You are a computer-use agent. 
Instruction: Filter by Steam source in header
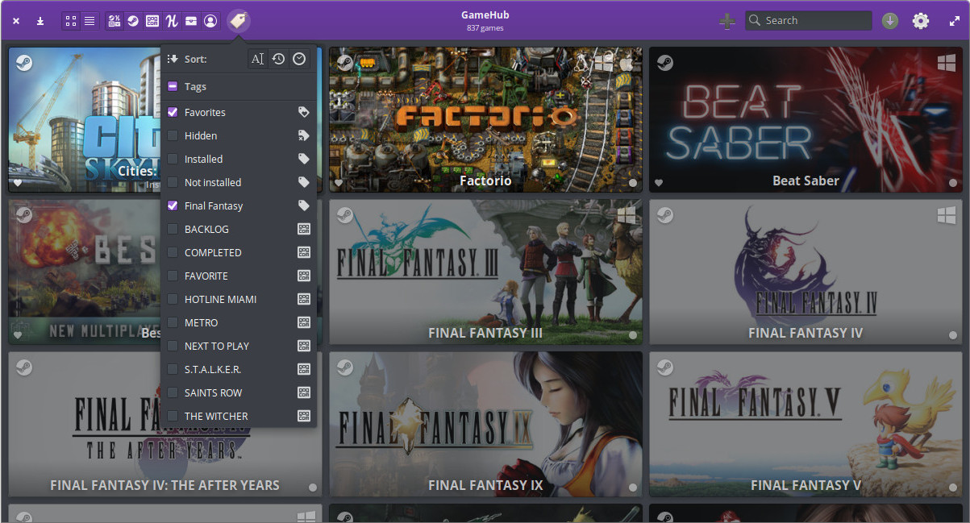133,21
